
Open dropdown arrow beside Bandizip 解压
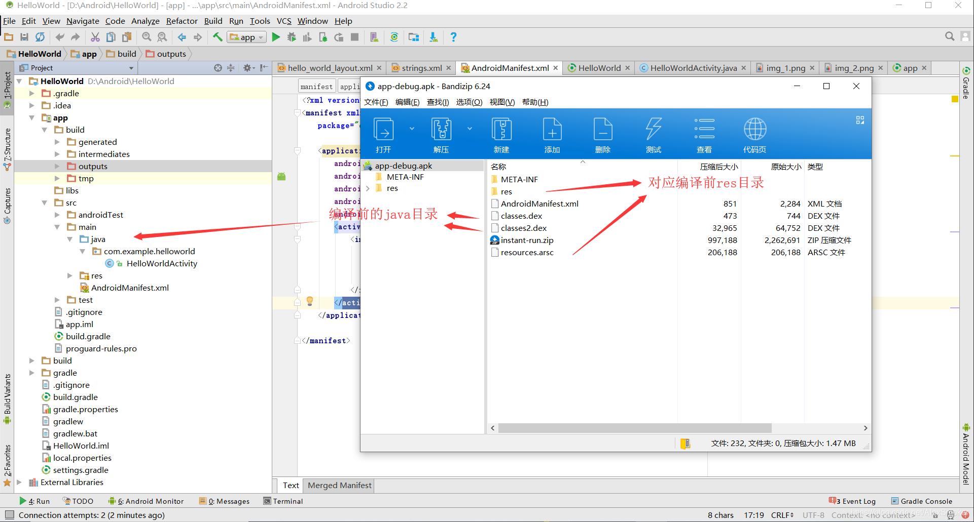click(x=470, y=129)
